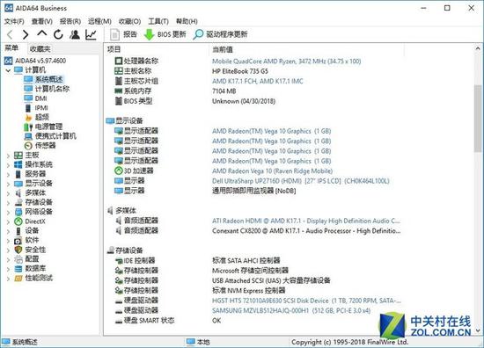Go up one level with Up arrow

(x=42, y=33)
